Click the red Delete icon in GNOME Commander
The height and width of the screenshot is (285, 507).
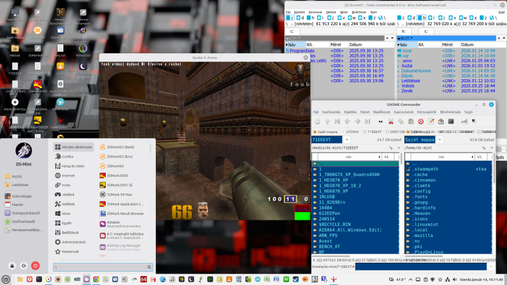[x=421, y=122]
